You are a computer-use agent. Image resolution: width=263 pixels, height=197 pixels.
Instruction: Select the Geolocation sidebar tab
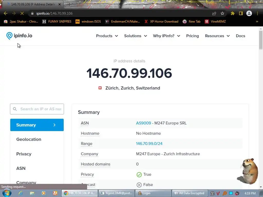click(29, 139)
